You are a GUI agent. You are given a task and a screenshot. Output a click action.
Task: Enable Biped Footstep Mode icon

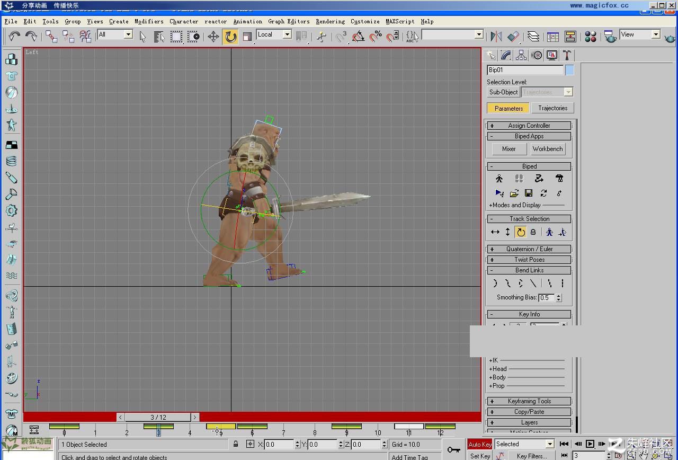519,179
